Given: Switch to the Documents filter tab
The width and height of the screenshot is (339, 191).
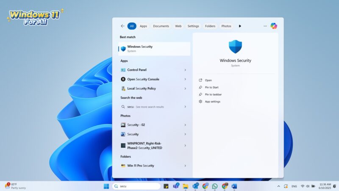Looking at the screenshot, I should point(161,26).
